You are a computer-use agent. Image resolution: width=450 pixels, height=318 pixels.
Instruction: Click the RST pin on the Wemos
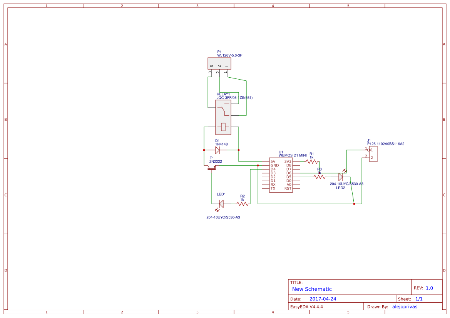coord(288,188)
